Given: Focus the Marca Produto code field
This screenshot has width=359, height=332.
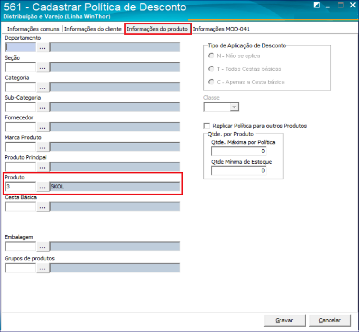Looking at the screenshot, I should (20, 147).
